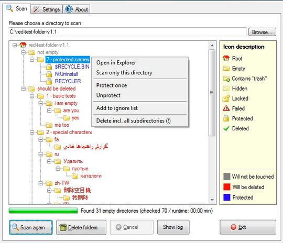This screenshot has width=283, height=243.
Task: Select the 'пустые' tree row
Action: pos(80,169)
